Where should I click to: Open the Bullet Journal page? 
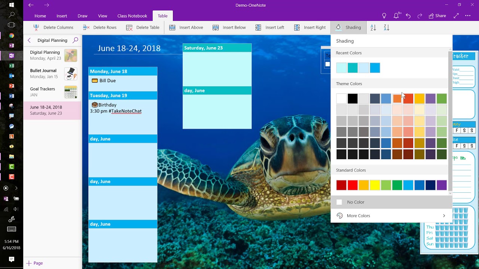coord(52,74)
